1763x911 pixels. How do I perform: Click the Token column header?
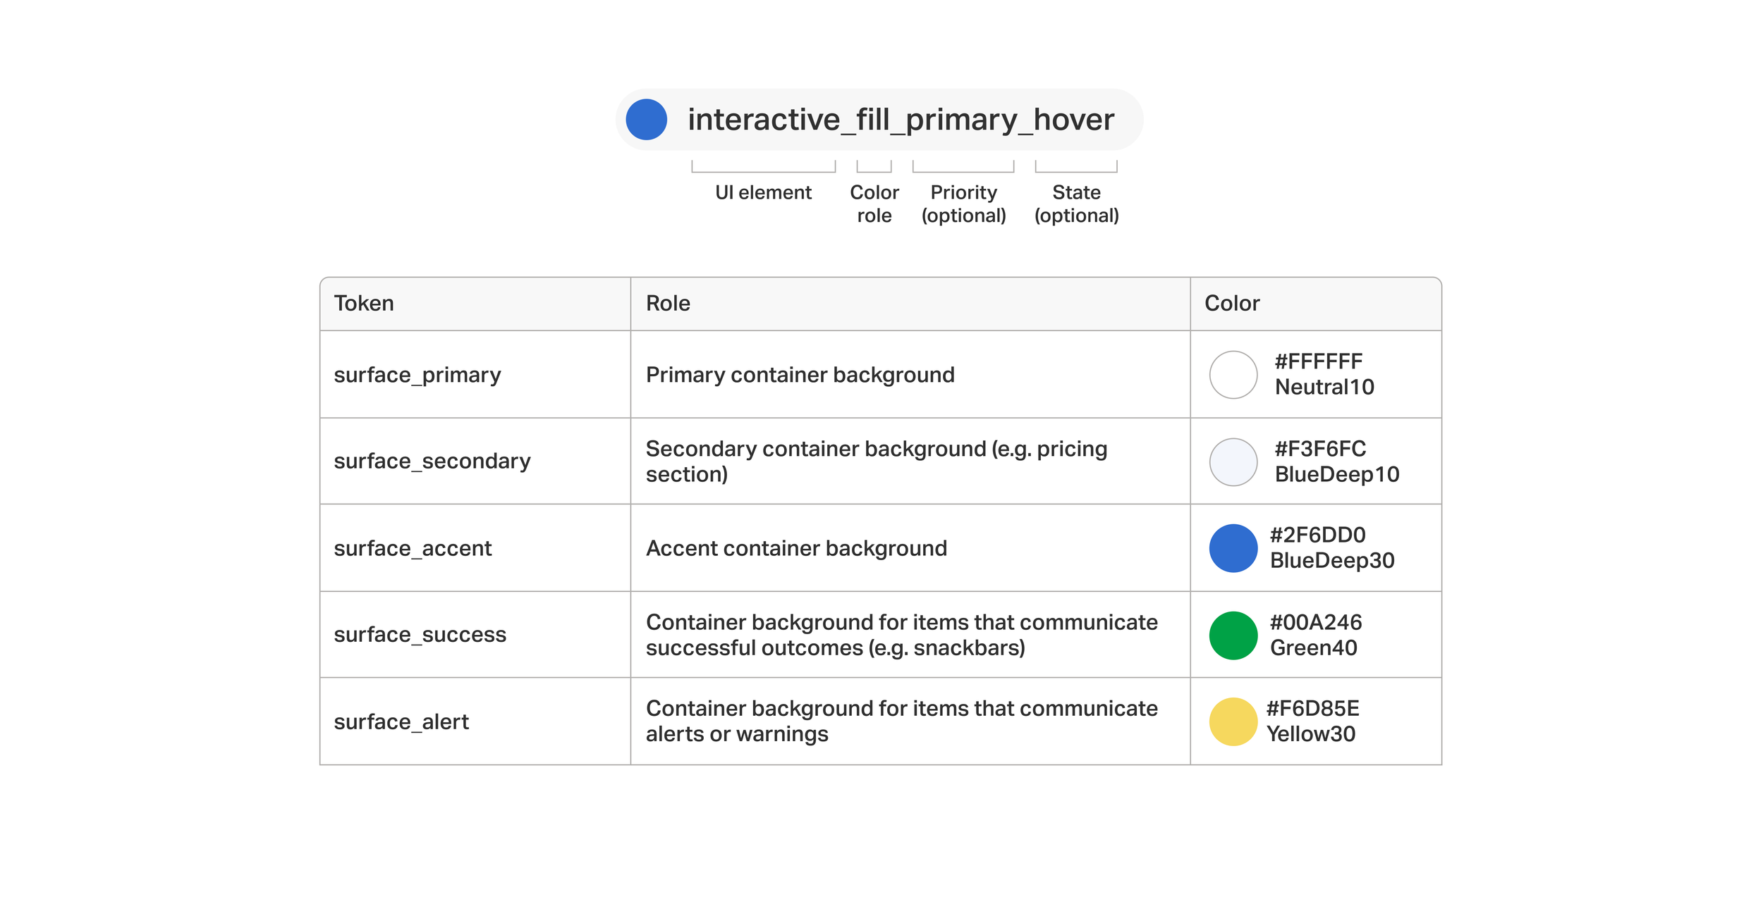pyautogui.click(x=364, y=304)
